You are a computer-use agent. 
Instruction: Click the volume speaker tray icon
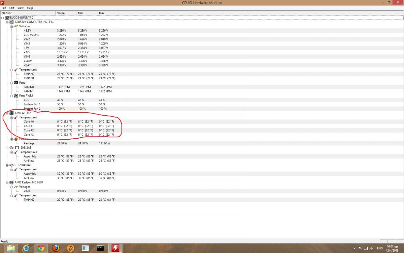pos(372,248)
